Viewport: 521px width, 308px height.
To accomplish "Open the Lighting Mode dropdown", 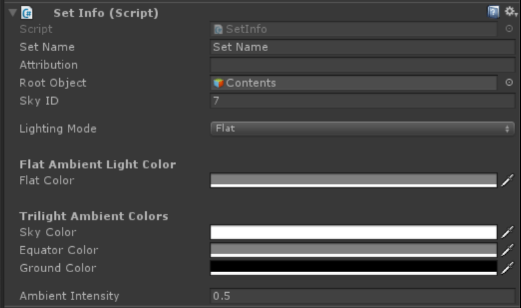I will pos(363,129).
